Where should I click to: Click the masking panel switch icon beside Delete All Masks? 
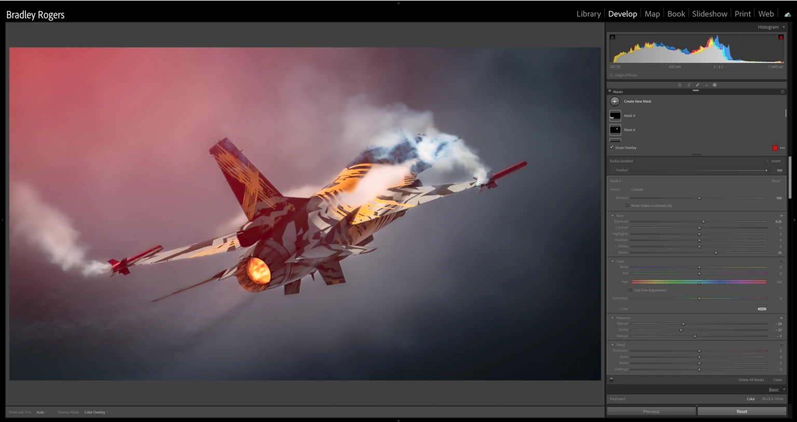pos(611,379)
